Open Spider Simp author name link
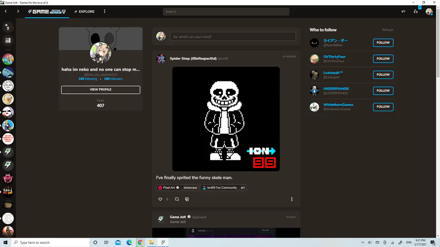 click(x=193, y=59)
